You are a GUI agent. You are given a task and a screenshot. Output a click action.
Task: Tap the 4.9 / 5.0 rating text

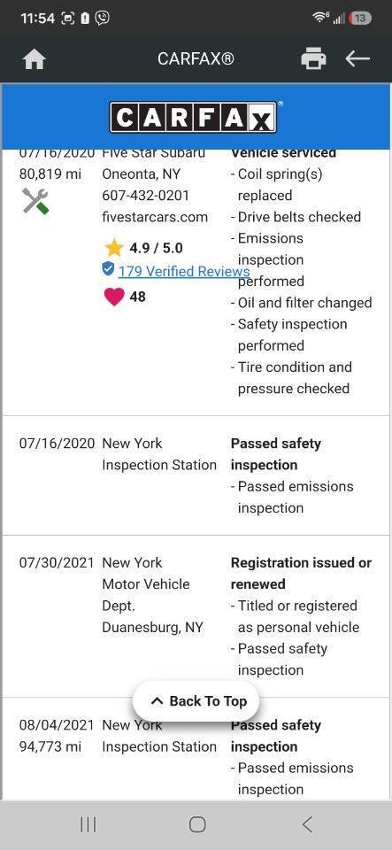click(x=156, y=248)
